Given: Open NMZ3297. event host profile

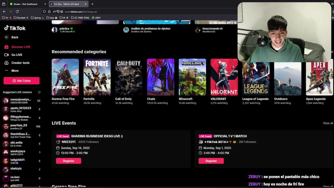Looking at the screenshot, I should 69,142.
